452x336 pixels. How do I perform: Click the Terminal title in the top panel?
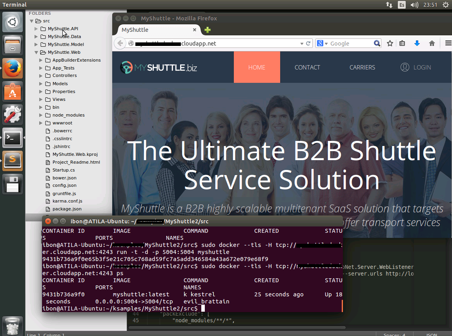click(x=15, y=5)
